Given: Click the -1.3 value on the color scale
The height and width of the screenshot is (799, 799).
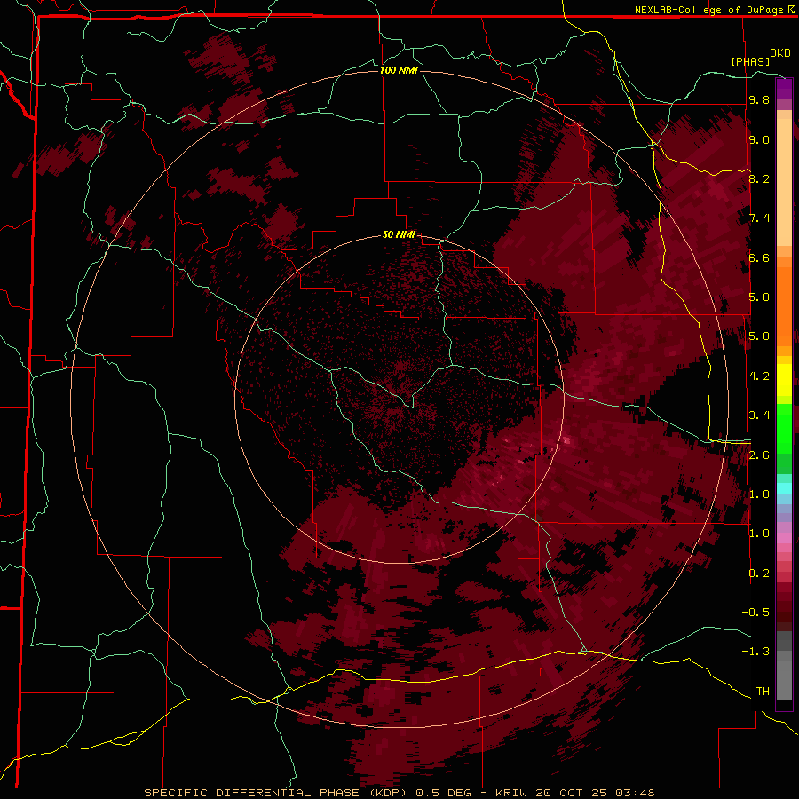Looking at the screenshot, I should [x=756, y=652].
